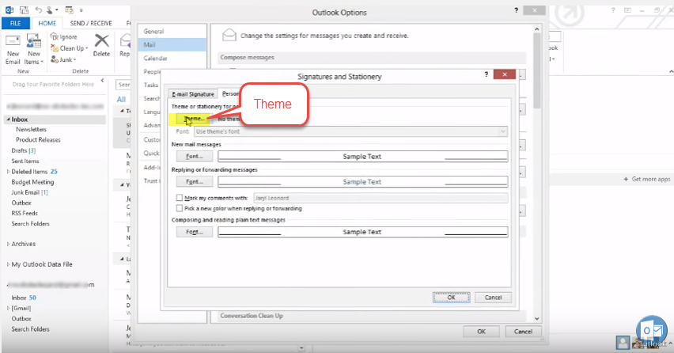Click the help question mark in Signatures dialog
The width and height of the screenshot is (674, 353).
pos(487,74)
